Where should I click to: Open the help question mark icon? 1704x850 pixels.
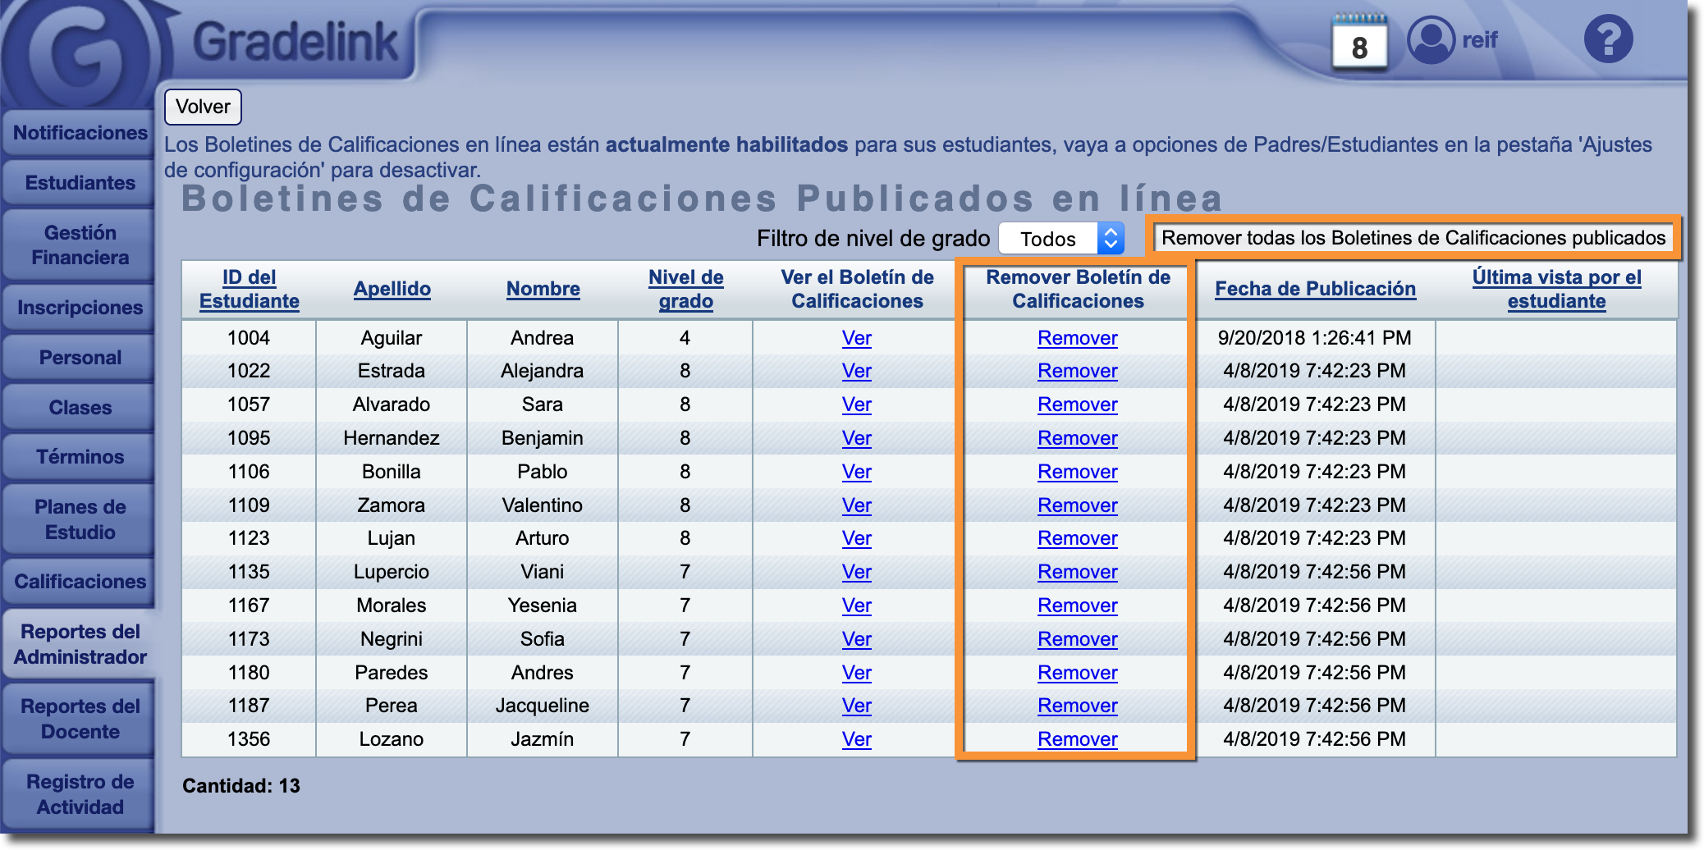1608,39
